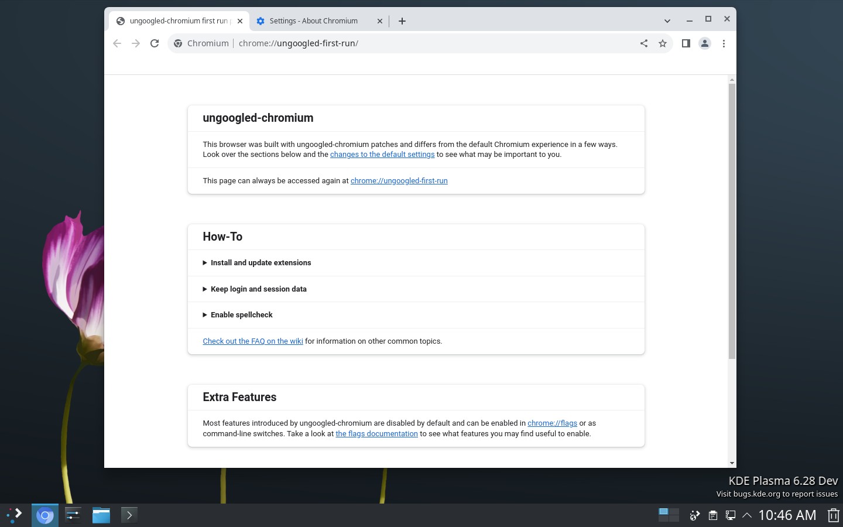Show hidden system tray icons
Image resolution: width=843 pixels, height=527 pixels.
(747, 515)
